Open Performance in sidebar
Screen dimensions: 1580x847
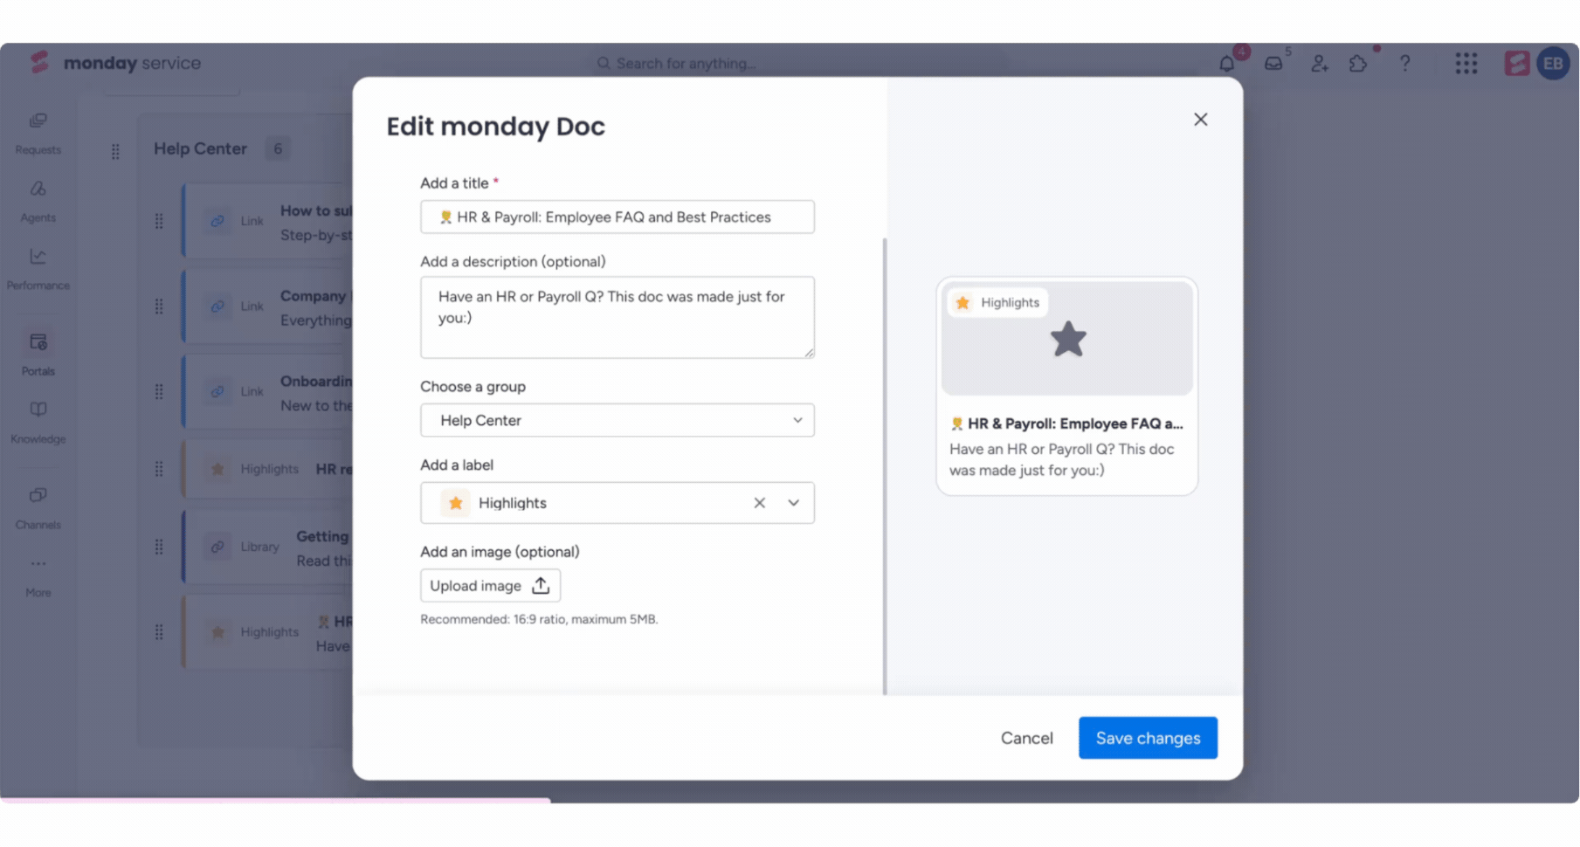pos(38,270)
